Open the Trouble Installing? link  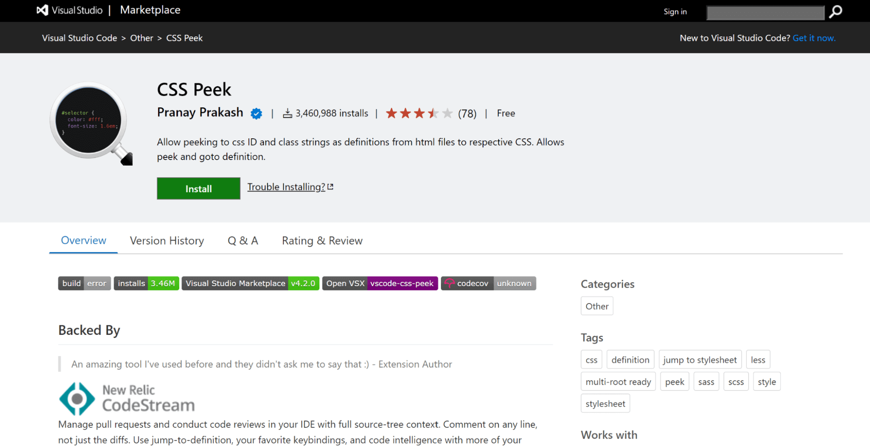(x=286, y=187)
